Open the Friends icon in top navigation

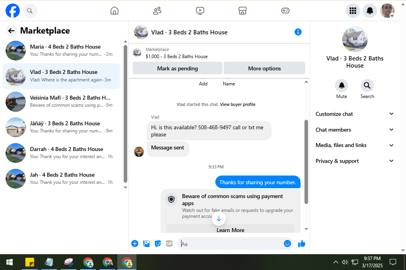[x=157, y=11]
